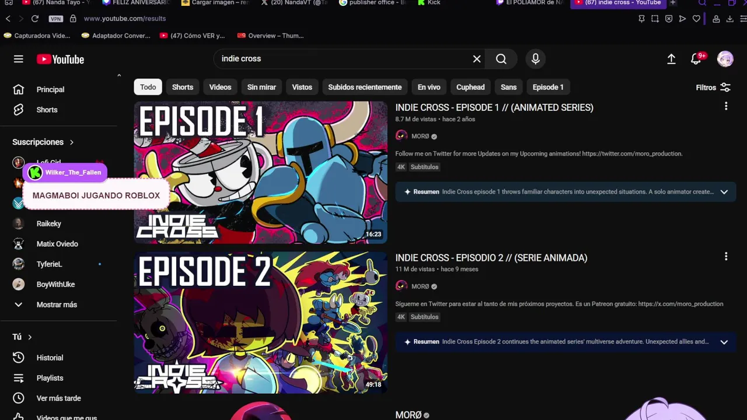The width and height of the screenshot is (747, 420).
Task: Open the 'Adaptador Conver...' bookmark
Action: pos(116,36)
